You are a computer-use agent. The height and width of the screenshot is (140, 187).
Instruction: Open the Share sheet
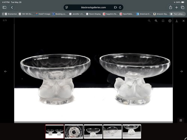[171, 7]
